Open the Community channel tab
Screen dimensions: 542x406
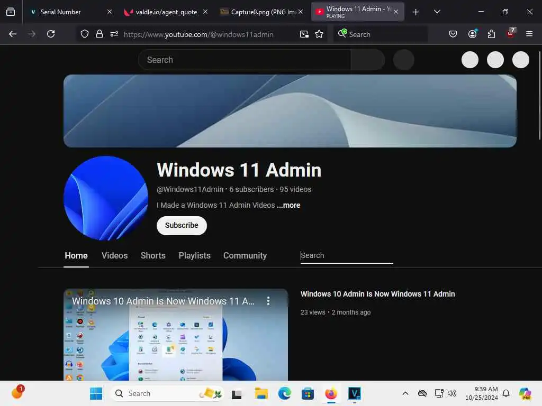coord(245,255)
